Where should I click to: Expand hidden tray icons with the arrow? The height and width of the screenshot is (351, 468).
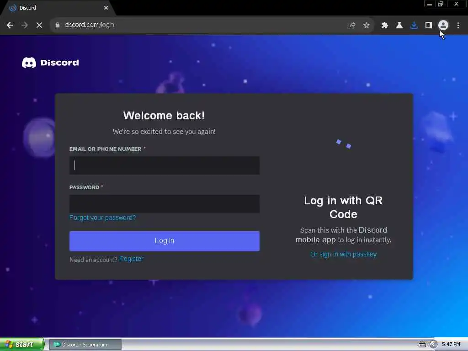pos(433,345)
